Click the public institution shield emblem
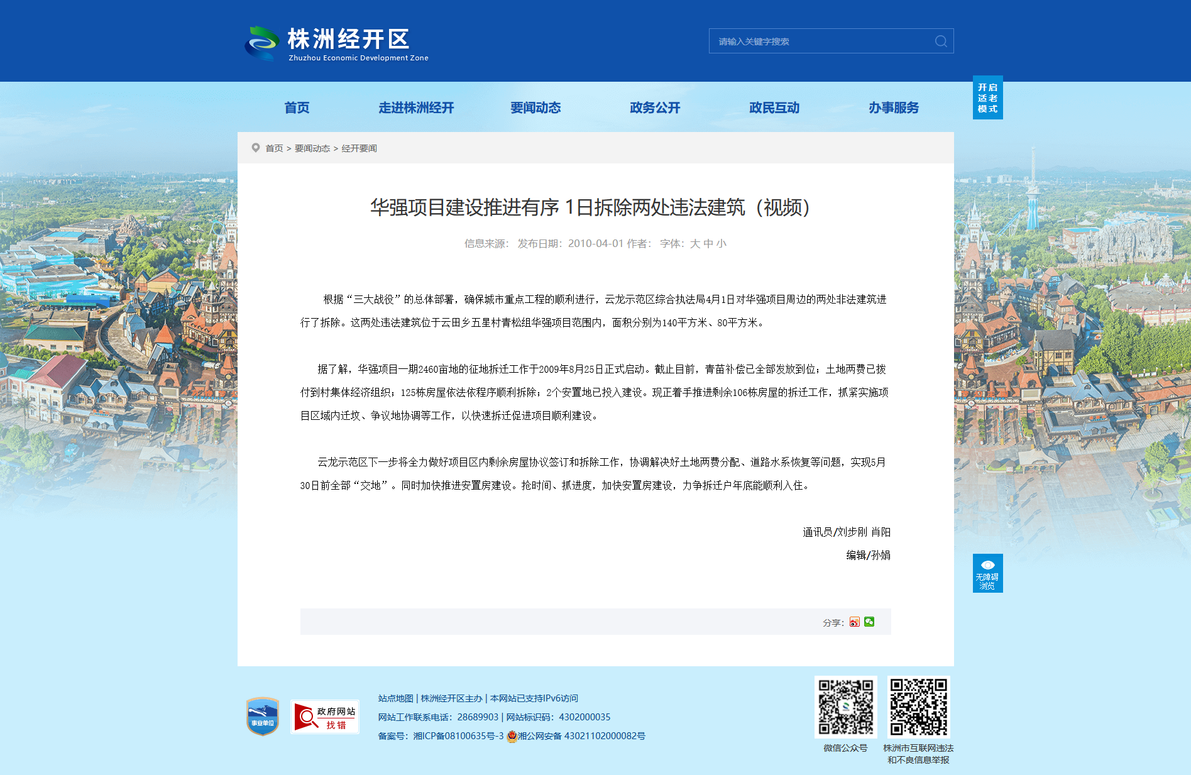 pos(263,717)
